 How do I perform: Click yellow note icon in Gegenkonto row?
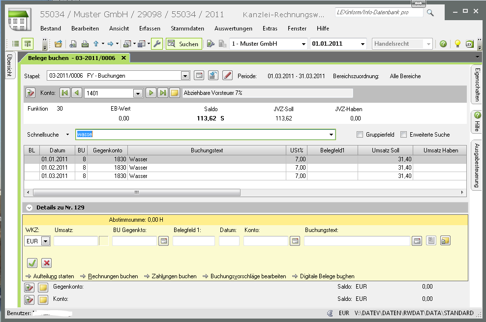tap(43, 288)
